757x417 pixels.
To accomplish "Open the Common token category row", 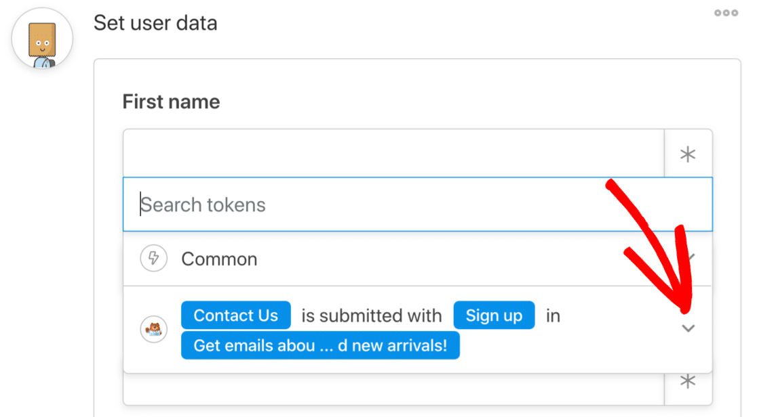I will [x=418, y=259].
